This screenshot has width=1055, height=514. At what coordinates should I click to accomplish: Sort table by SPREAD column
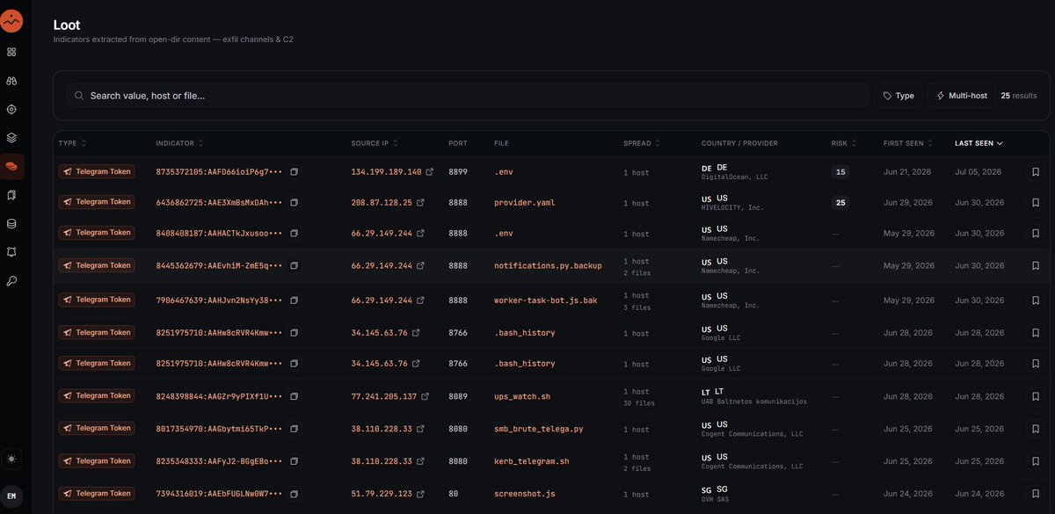(642, 143)
